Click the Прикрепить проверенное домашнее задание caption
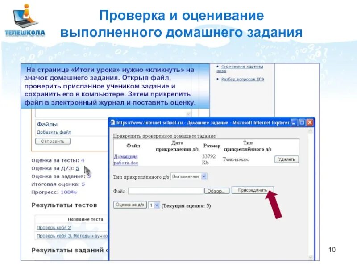 (164, 136)
